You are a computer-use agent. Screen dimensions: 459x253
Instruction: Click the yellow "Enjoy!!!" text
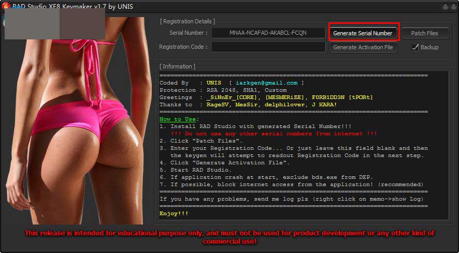pos(174,214)
